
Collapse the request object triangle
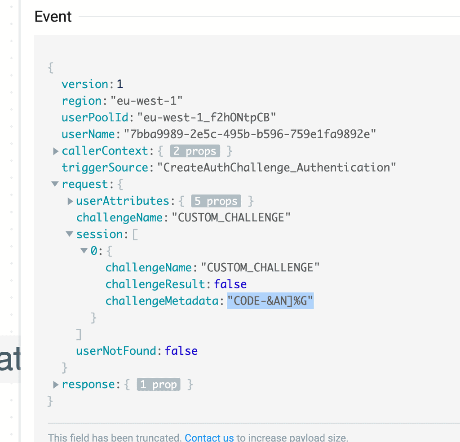55,184
